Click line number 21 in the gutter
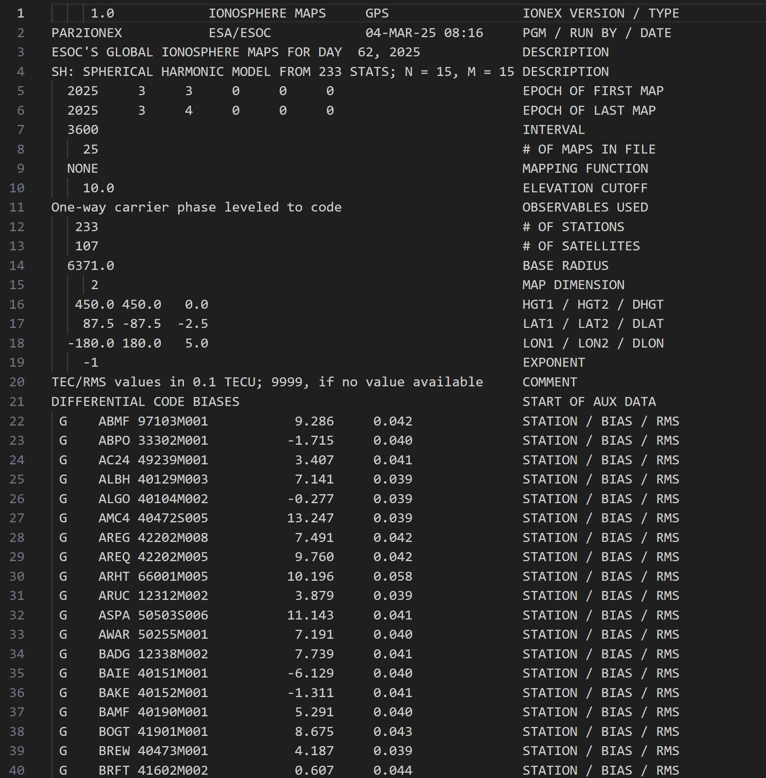Viewport: 766px width, 778px height. point(17,401)
